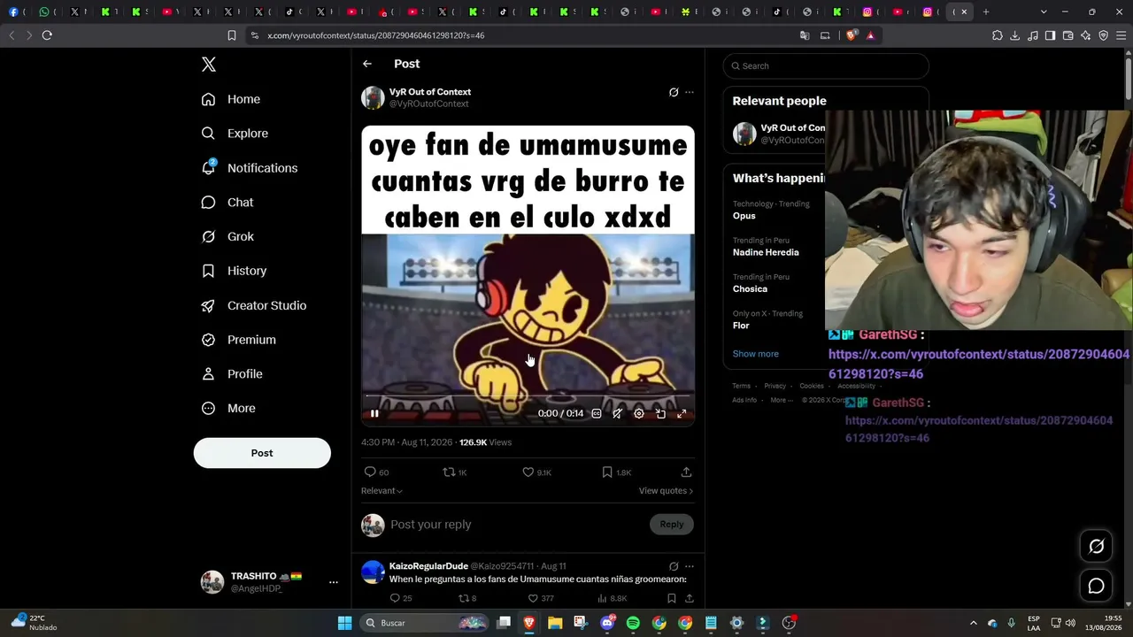This screenshot has width=1133, height=637.
Task: Open browser downloads icon
Action: click(1015, 35)
